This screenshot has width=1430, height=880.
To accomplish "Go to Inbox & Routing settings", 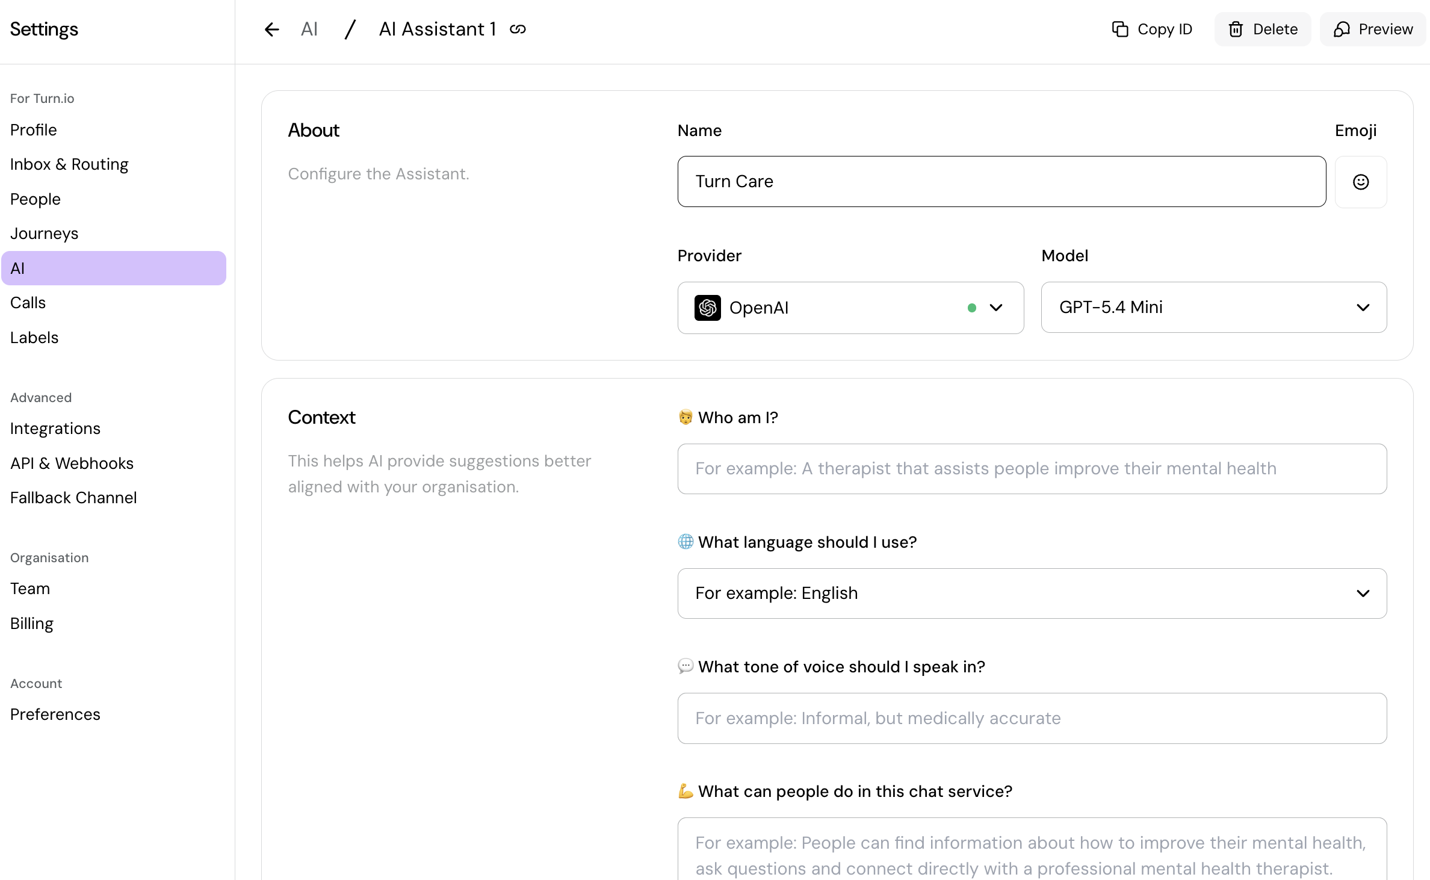I will pos(69,164).
